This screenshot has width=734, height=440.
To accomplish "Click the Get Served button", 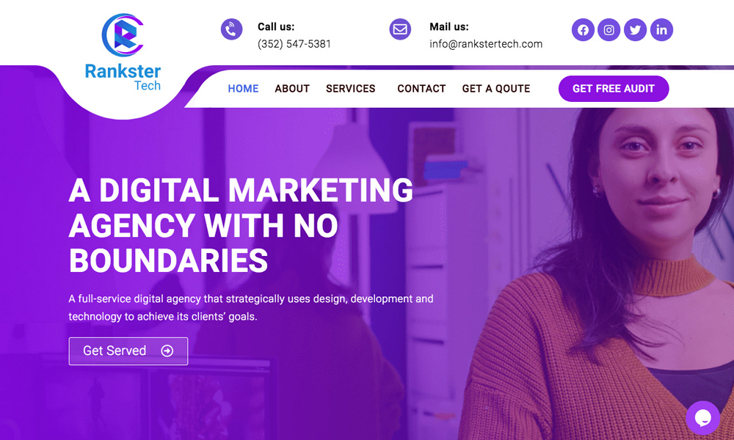I will pyautogui.click(x=128, y=351).
